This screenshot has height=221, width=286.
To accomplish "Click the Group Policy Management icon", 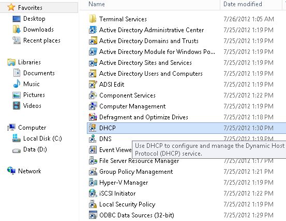I will 93,172.
